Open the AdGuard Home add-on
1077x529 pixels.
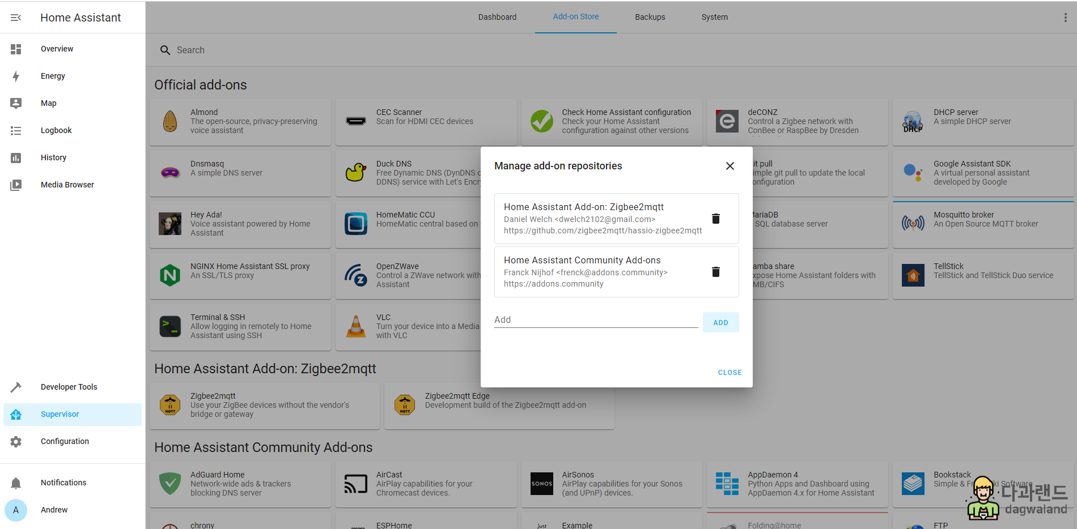[240, 484]
